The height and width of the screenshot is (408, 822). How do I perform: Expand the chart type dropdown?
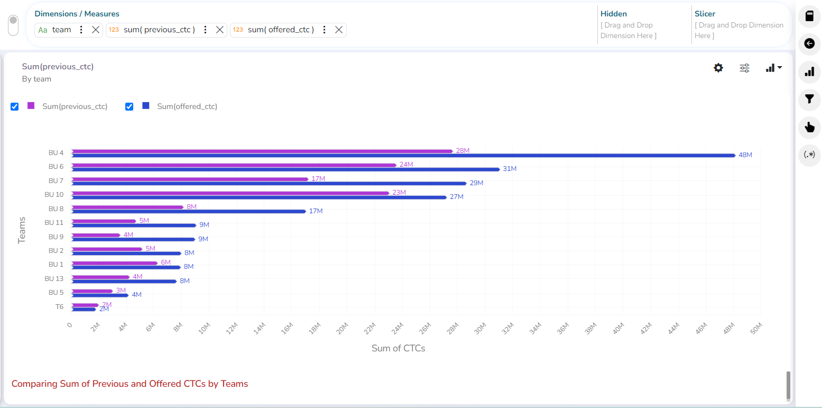coord(774,68)
